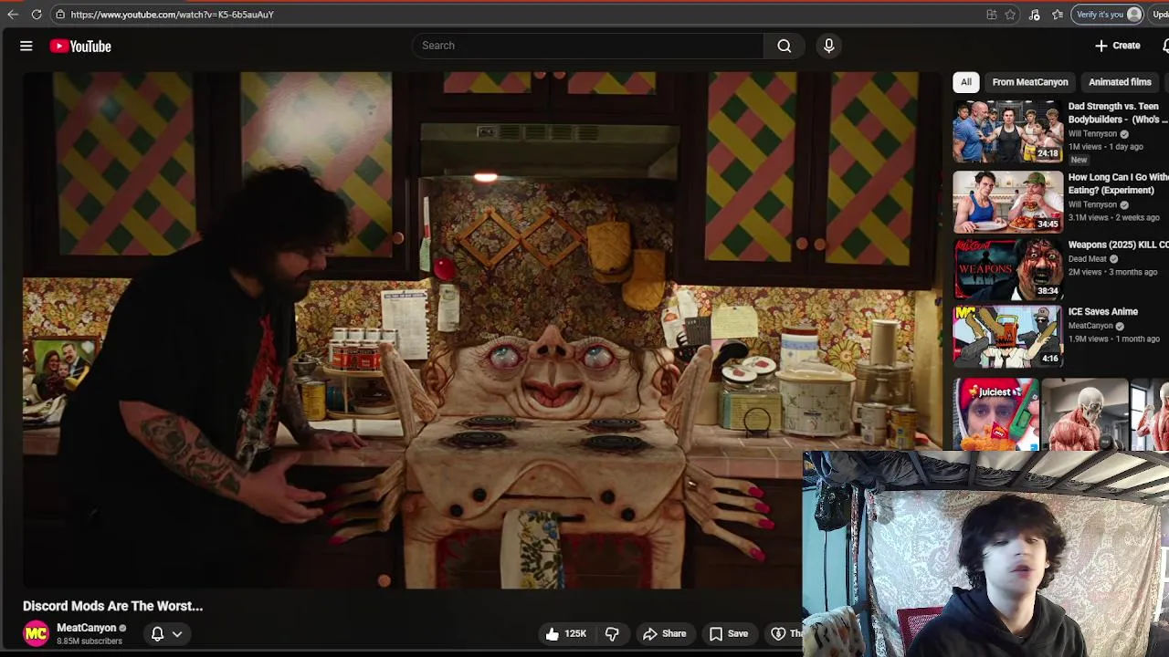Open the MeatCanyon channel avatar
Viewport: 1169px width, 657px height.
(x=36, y=633)
